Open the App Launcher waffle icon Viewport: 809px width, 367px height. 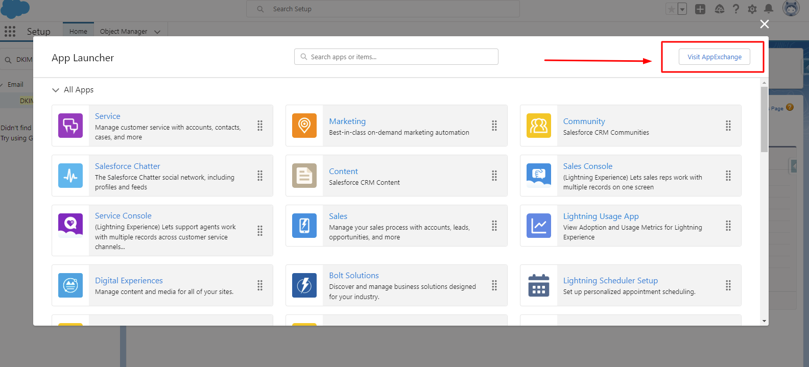[10, 32]
